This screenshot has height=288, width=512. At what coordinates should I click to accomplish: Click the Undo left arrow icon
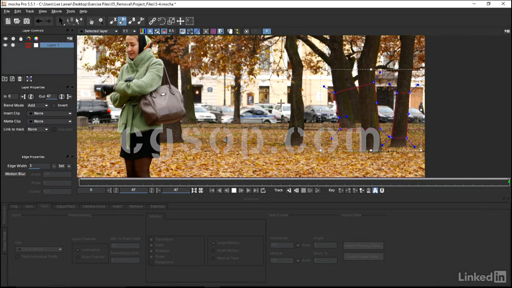tap(39, 21)
